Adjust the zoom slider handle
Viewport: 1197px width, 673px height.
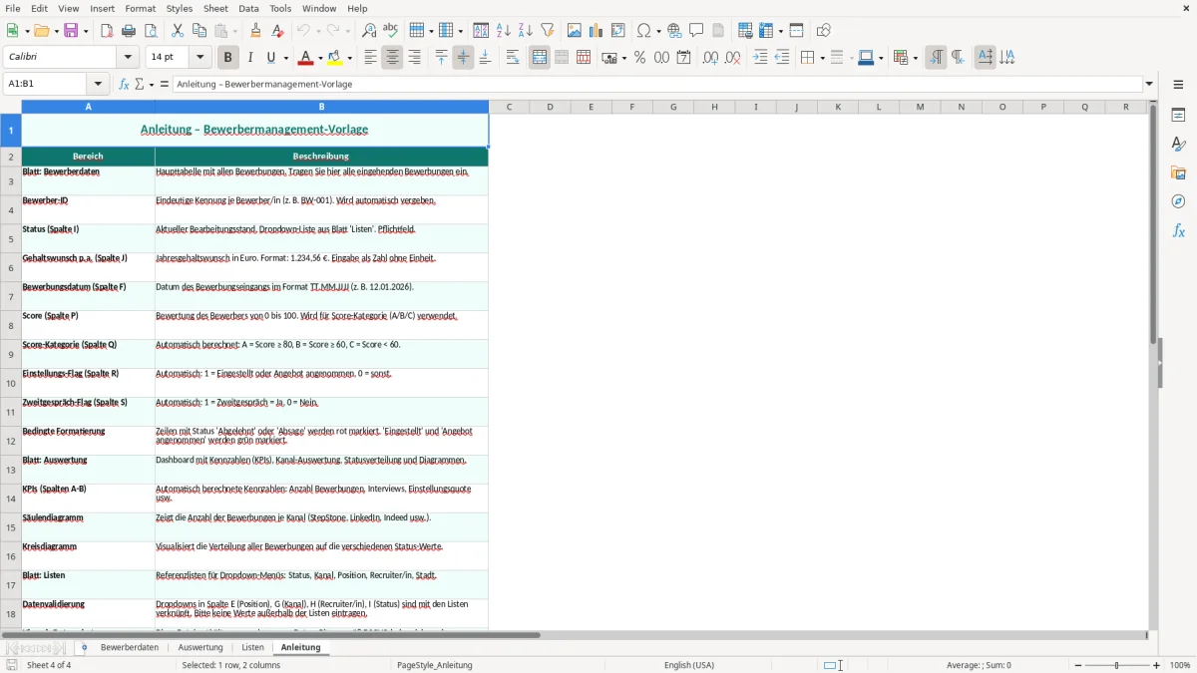(1117, 665)
